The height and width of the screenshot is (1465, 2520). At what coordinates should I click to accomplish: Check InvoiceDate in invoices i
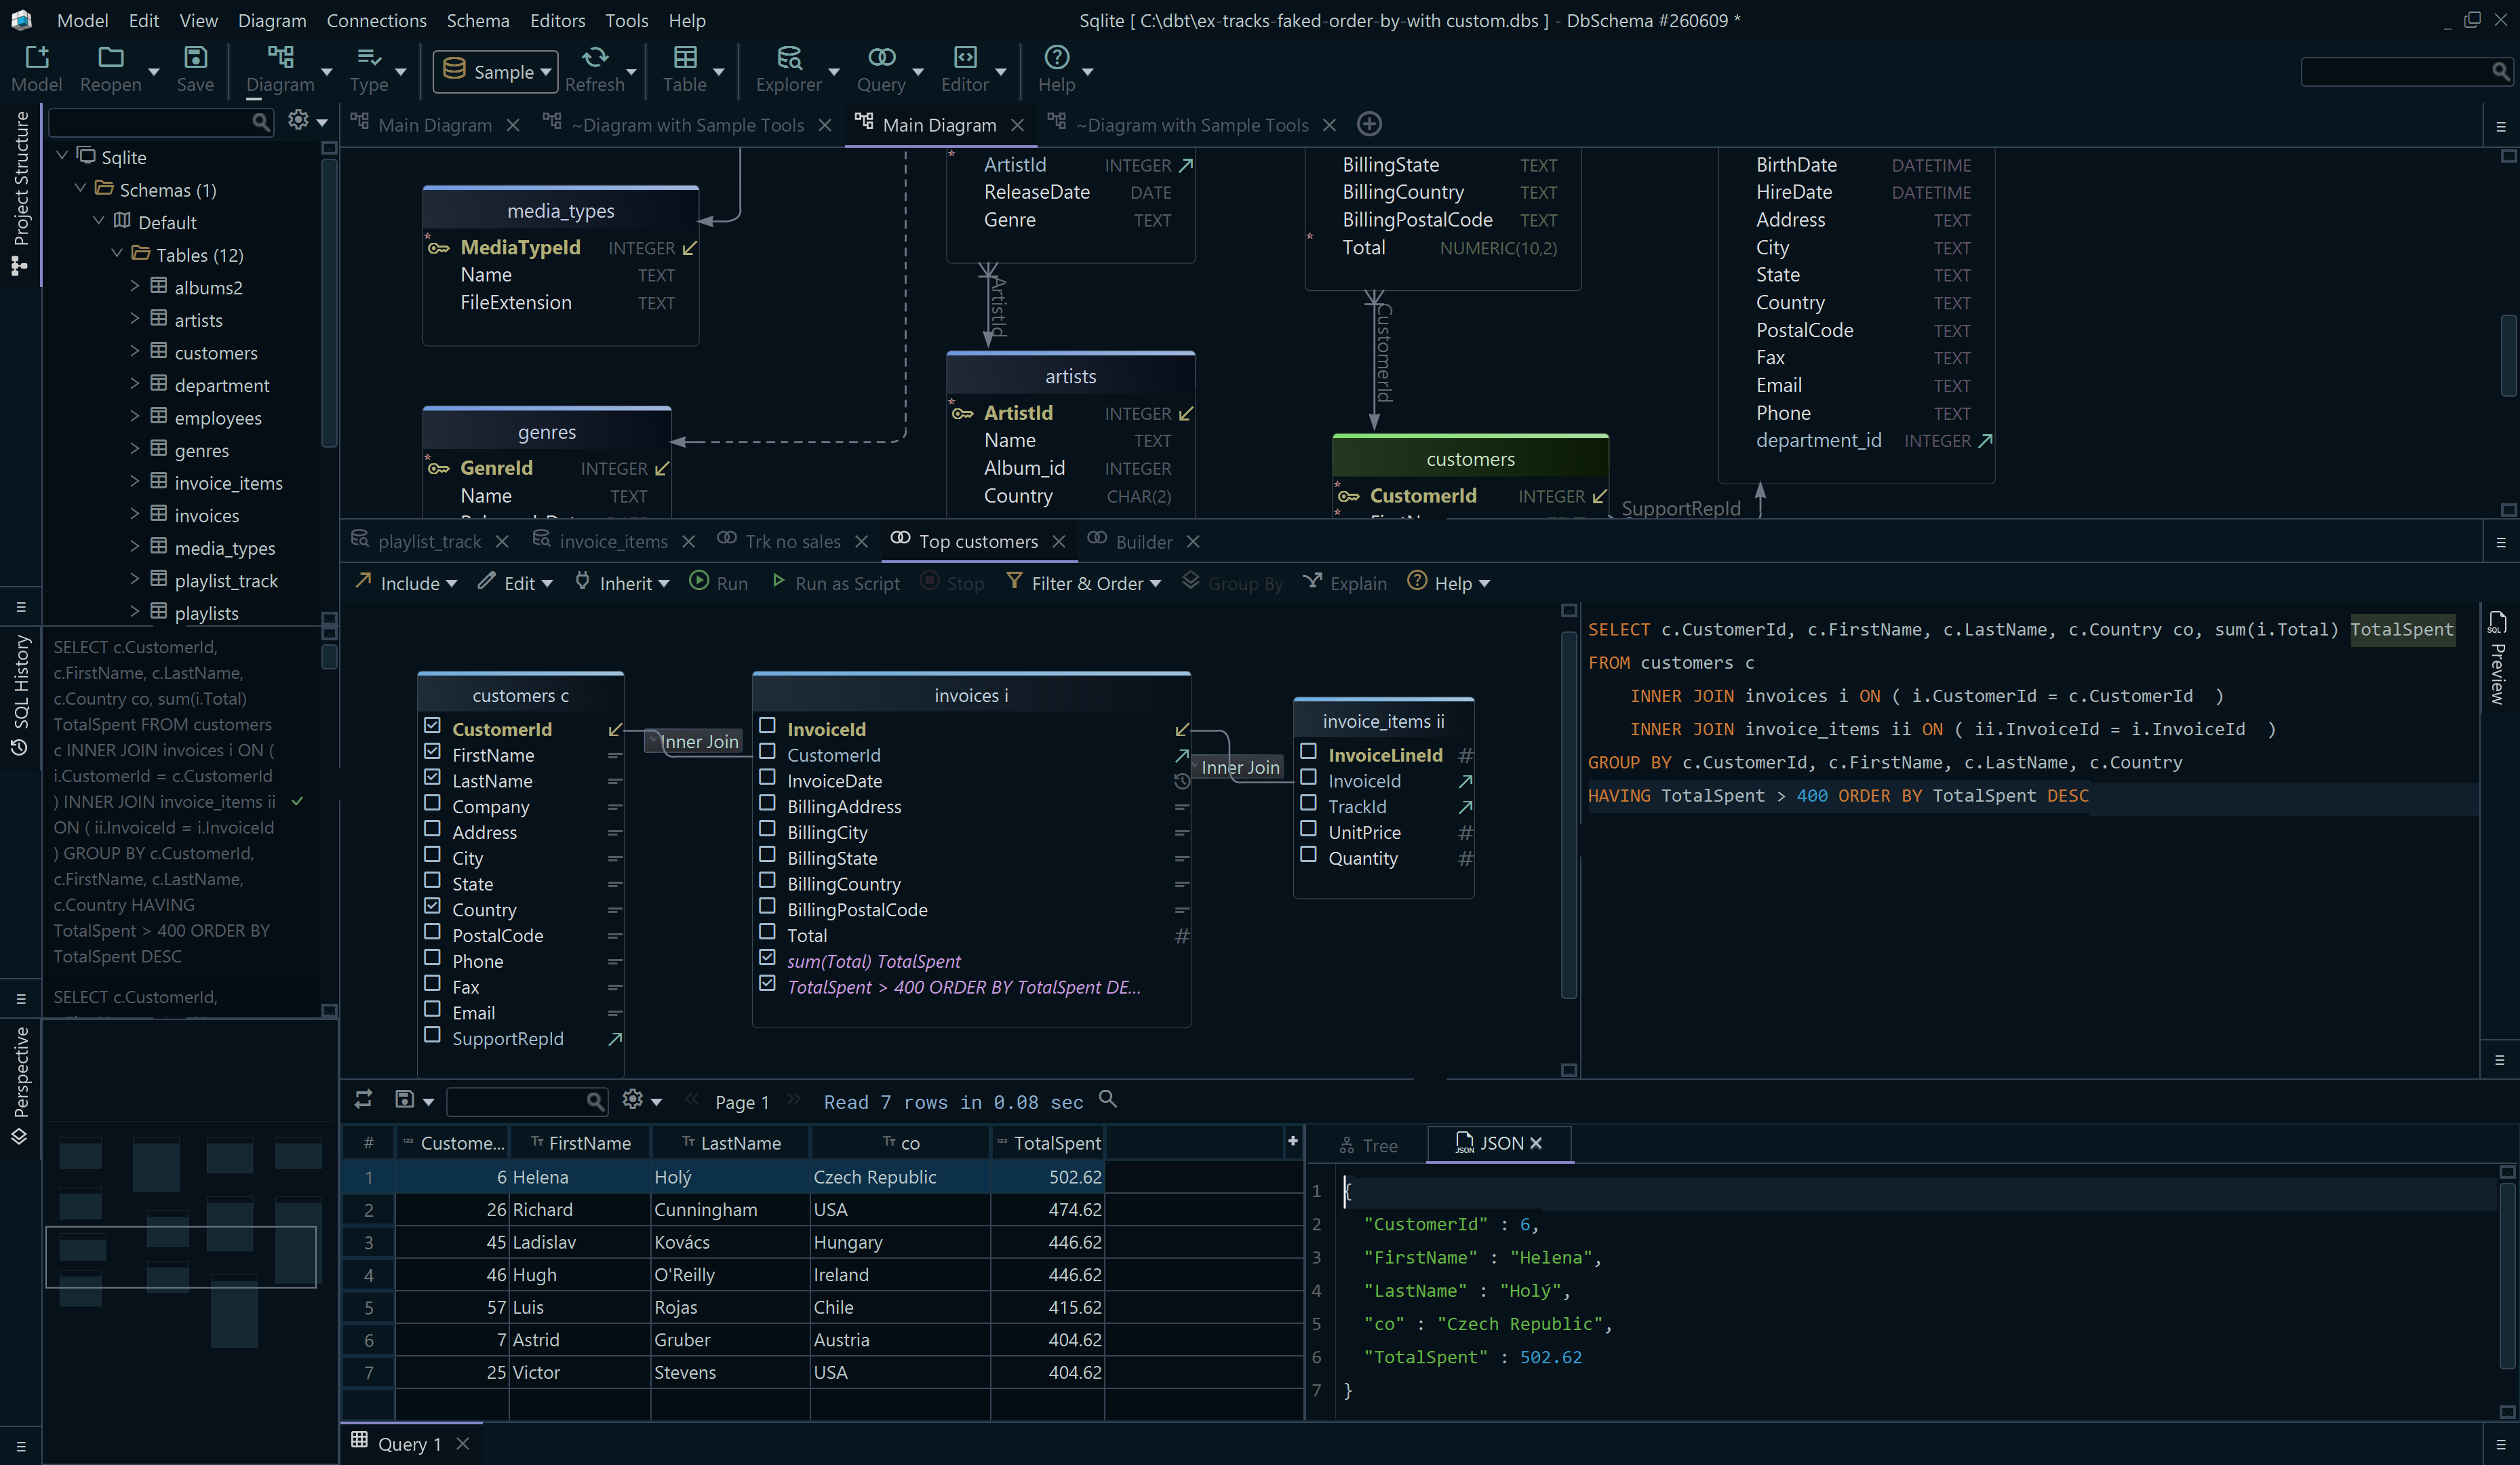tap(767, 776)
